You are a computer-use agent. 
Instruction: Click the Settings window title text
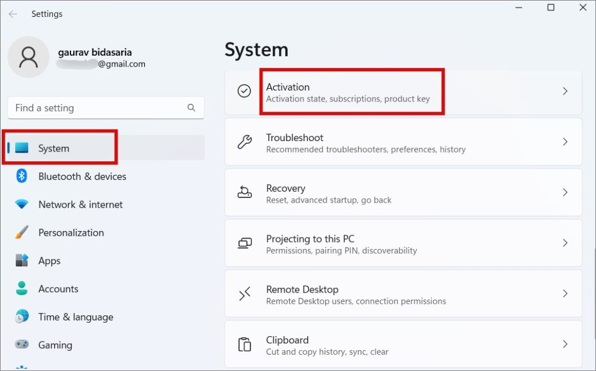(x=47, y=14)
